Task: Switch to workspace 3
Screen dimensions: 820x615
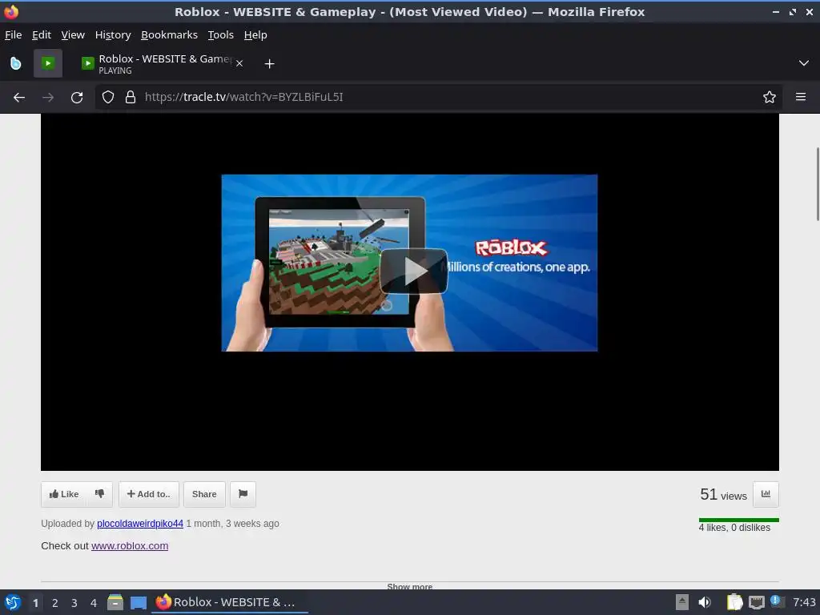Action: click(74, 603)
